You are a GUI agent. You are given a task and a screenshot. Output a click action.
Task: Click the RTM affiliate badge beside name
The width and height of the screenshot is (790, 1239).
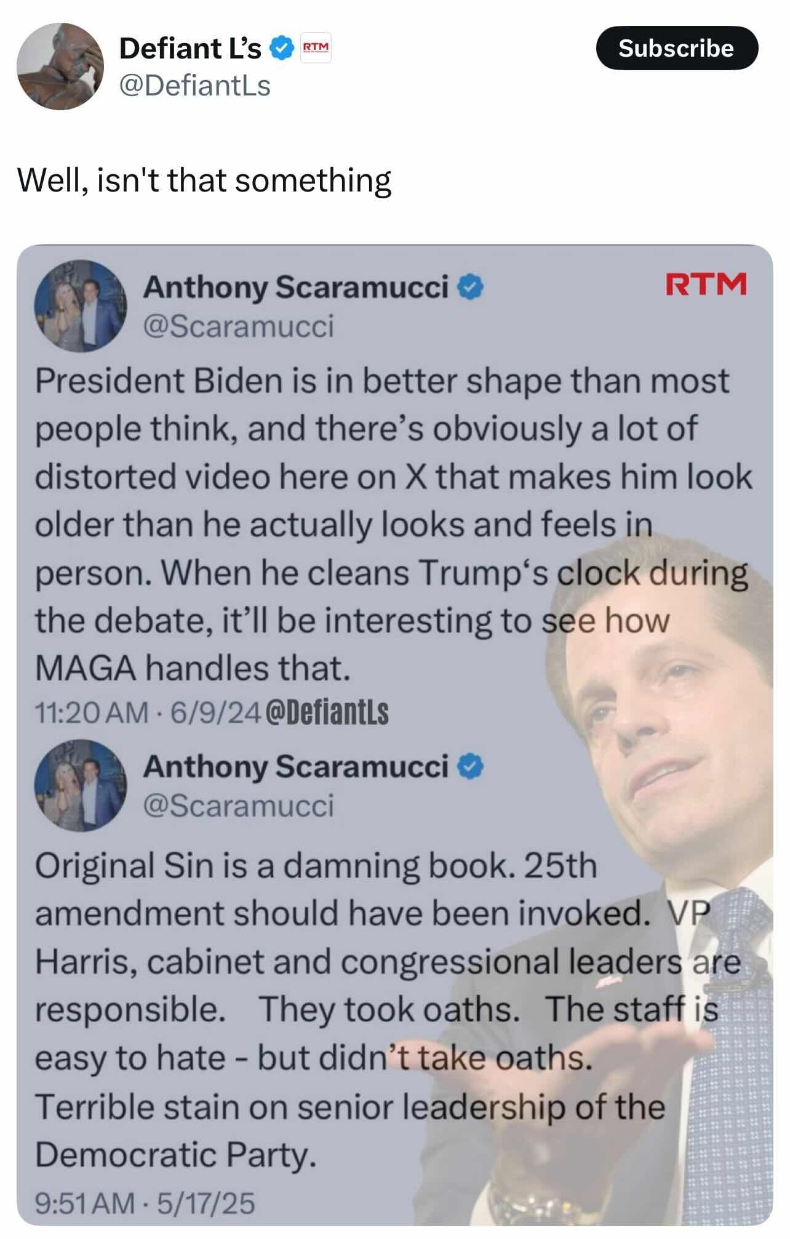point(316,48)
